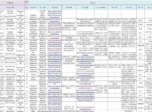The image size is (152, 112).
Task: Click the 'Pasadena, CA' location cell
Action: point(21,41)
